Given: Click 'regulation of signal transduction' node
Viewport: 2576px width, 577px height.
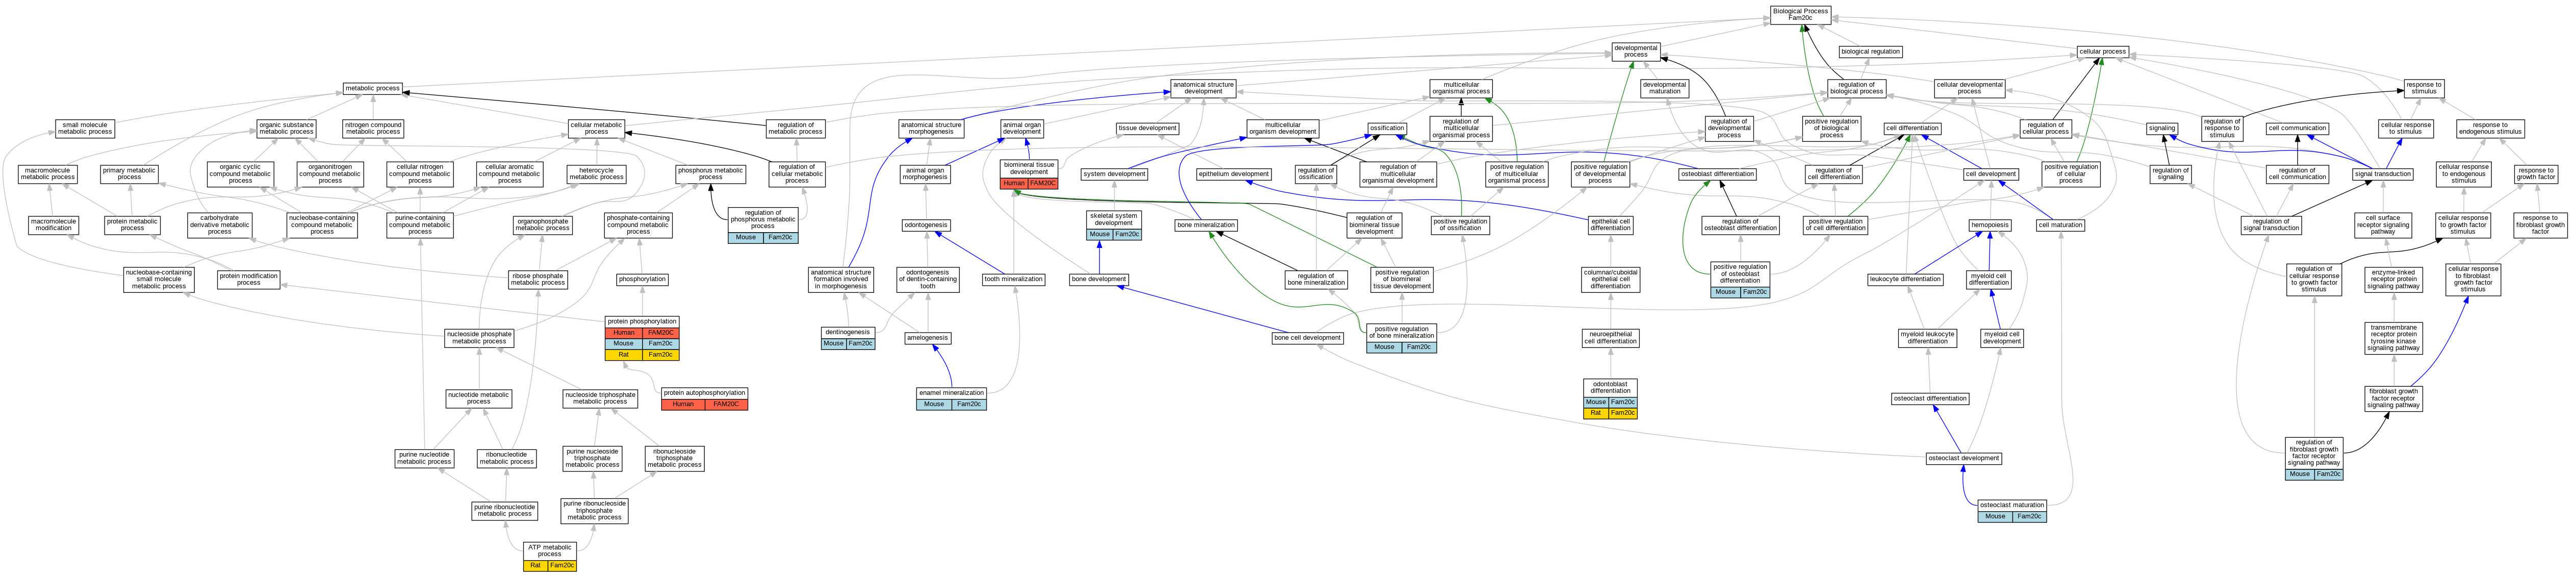Looking at the screenshot, I should pyautogui.click(x=2271, y=226).
